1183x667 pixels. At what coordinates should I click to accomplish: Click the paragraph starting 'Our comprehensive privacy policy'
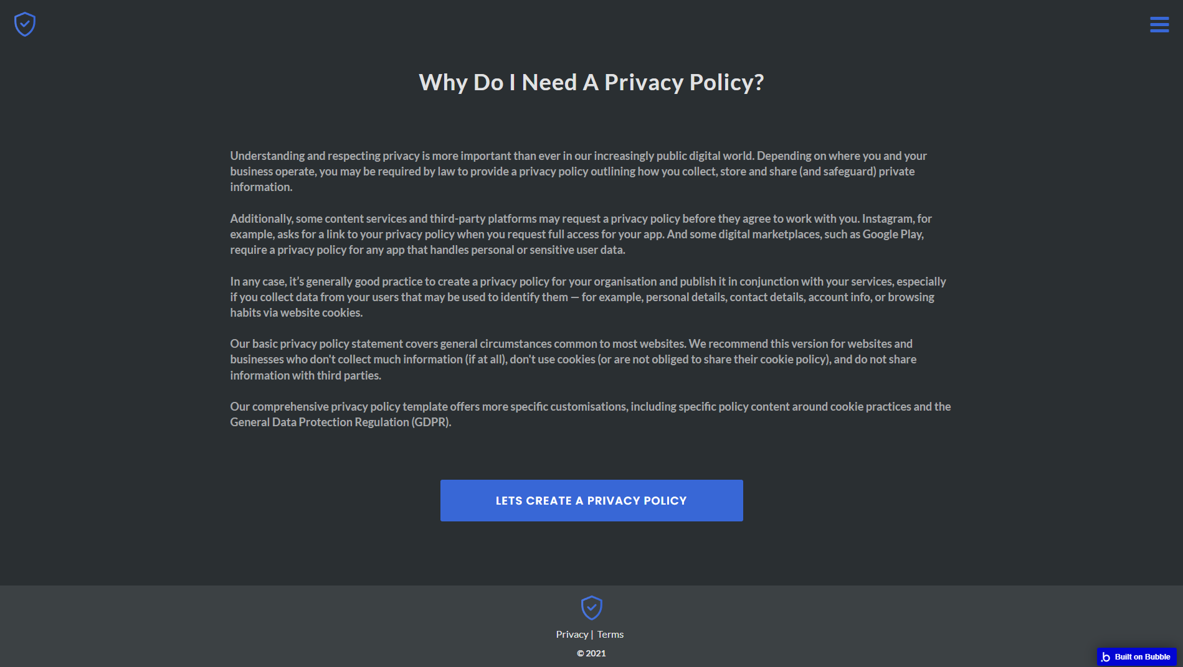[591, 414]
